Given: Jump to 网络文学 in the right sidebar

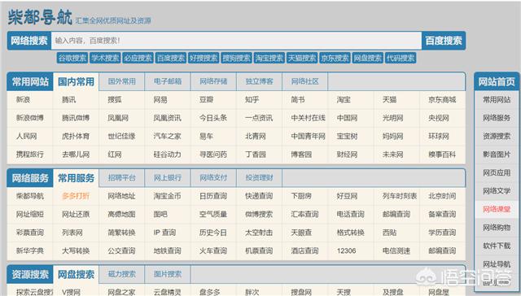Looking at the screenshot, I should (497, 191).
